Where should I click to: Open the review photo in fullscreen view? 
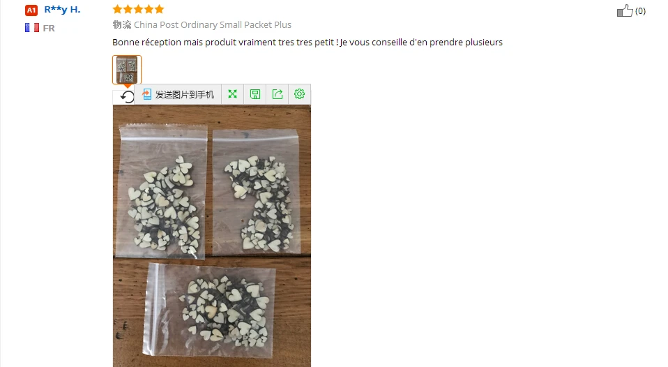pos(232,94)
